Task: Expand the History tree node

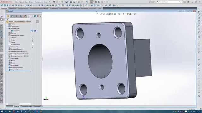Action: 7,24
